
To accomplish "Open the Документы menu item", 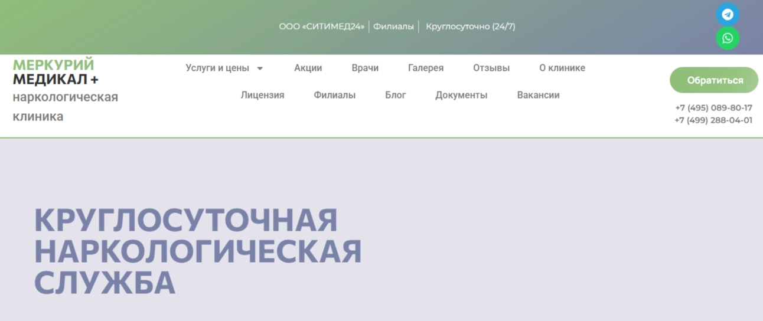I will [461, 95].
